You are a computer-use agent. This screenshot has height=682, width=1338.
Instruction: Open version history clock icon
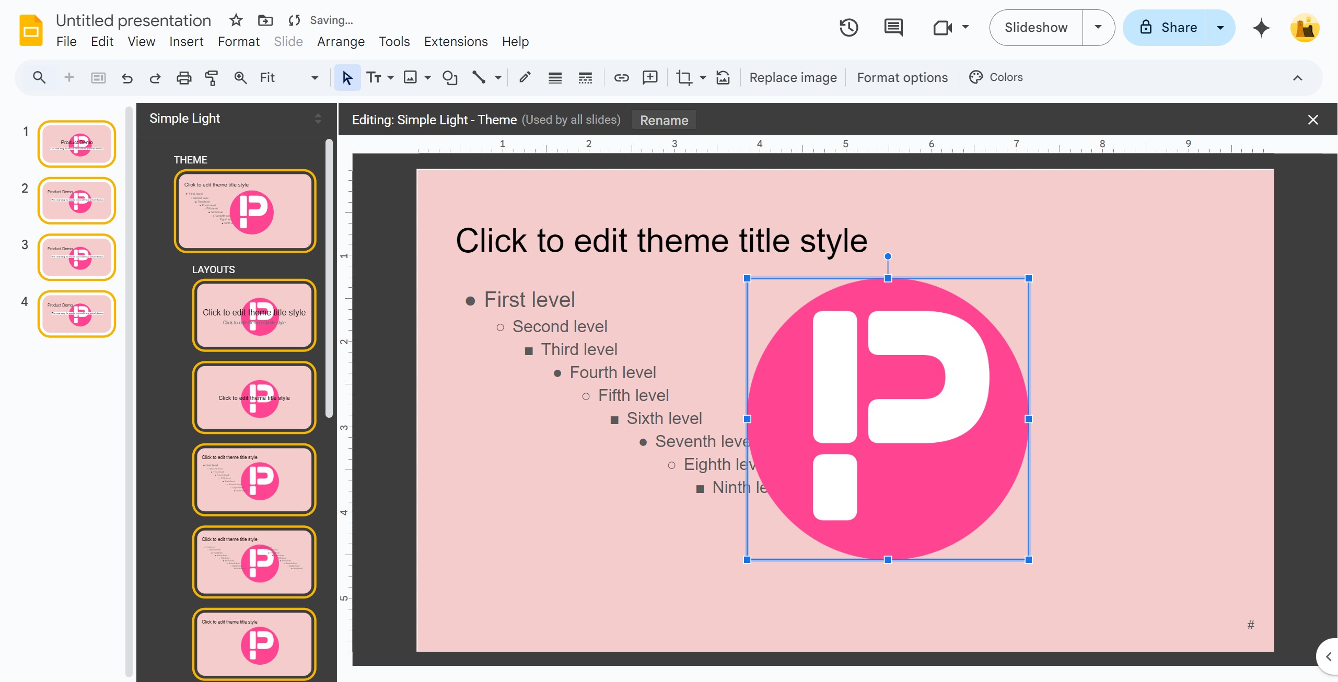(849, 28)
